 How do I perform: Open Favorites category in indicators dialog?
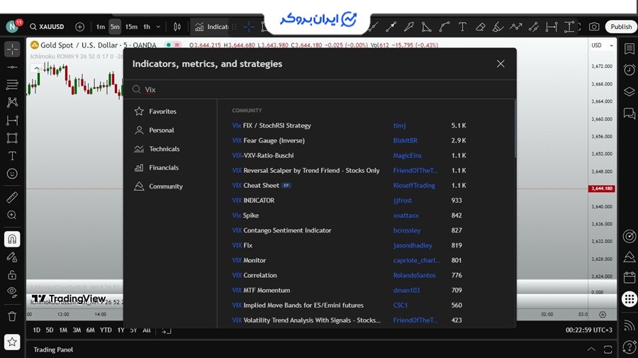coord(170,111)
